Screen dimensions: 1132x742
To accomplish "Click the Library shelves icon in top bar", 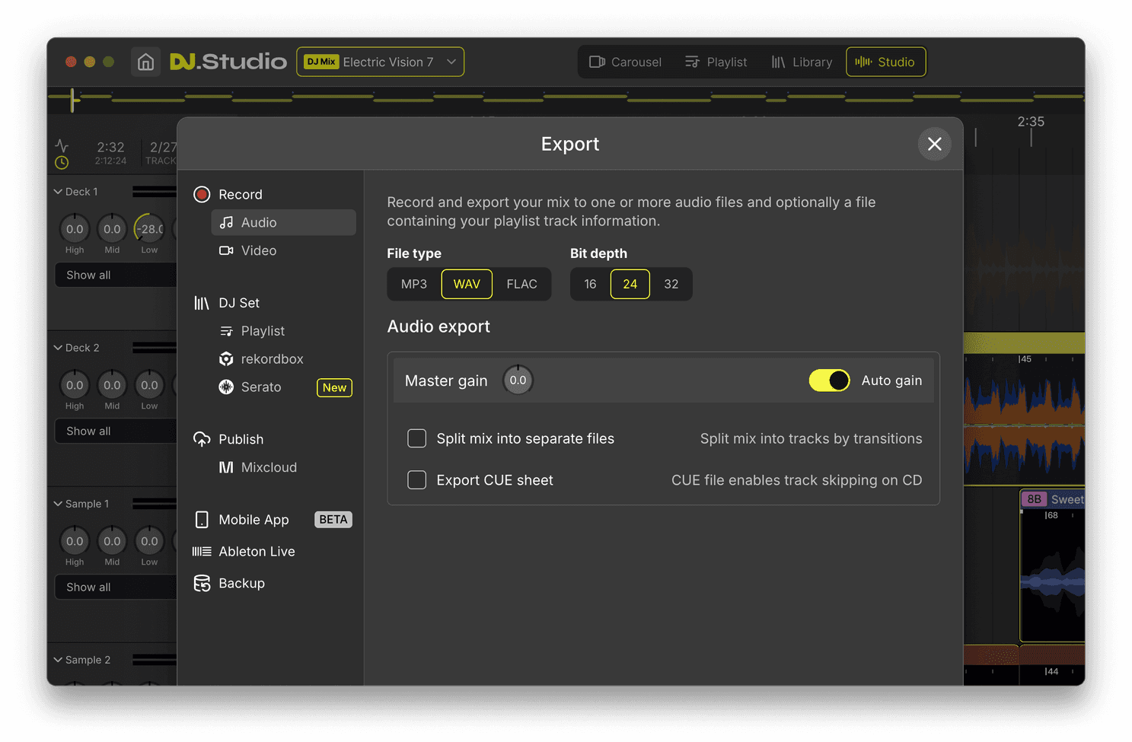I will [x=778, y=62].
